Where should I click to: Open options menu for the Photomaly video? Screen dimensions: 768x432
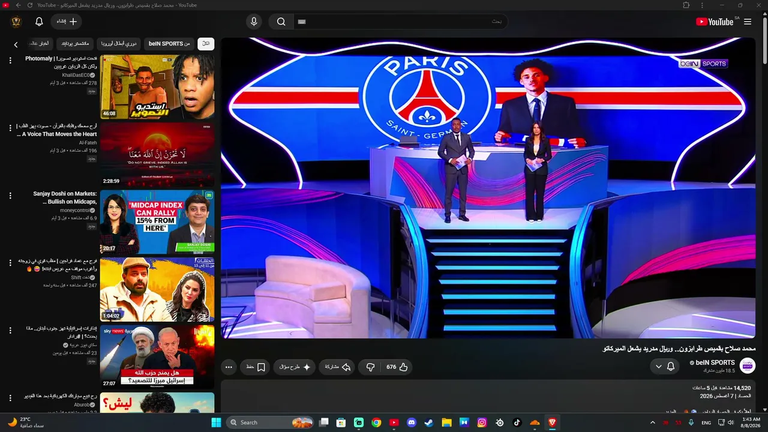click(x=10, y=61)
